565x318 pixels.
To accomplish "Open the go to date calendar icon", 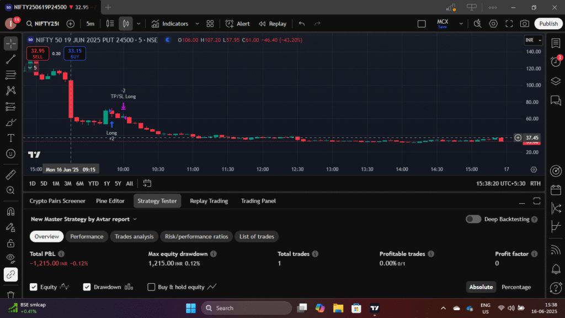I will (147, 183).
